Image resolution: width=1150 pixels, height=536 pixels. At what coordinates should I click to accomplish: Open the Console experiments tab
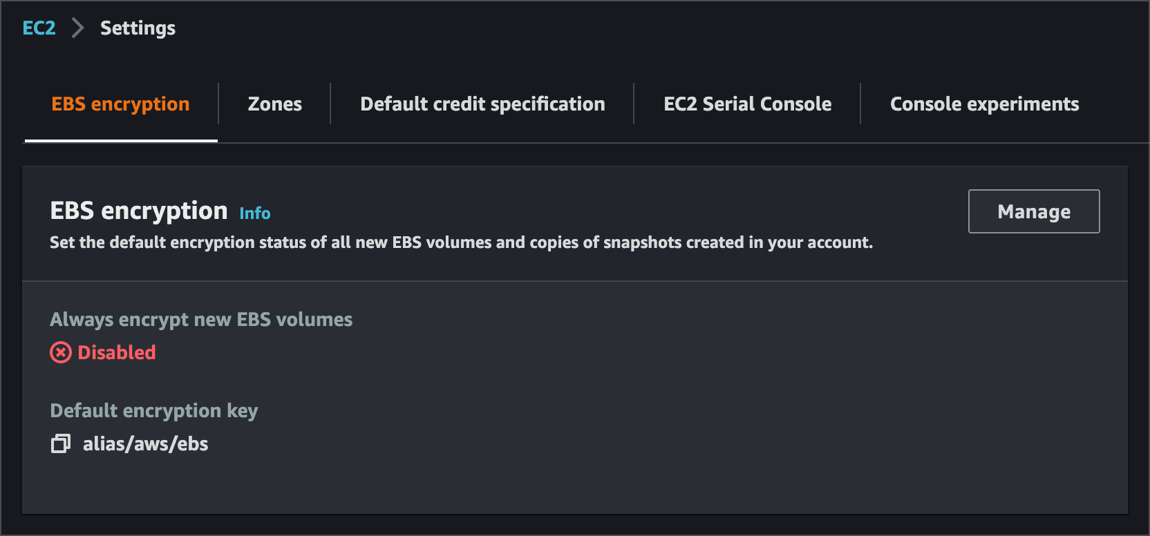[x=984, y=104]
